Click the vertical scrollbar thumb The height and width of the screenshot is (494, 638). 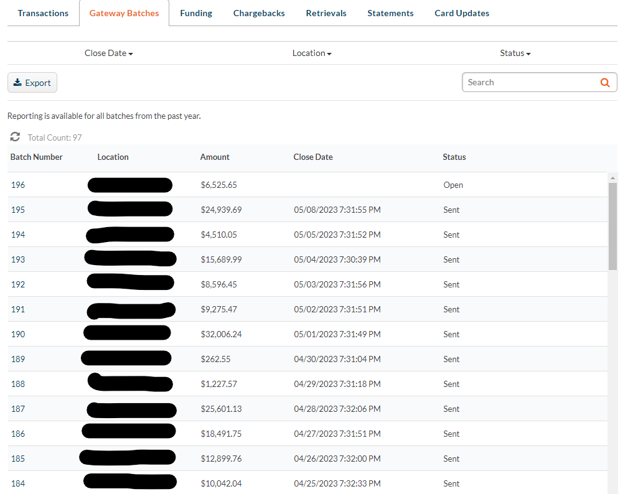[612, 226]
